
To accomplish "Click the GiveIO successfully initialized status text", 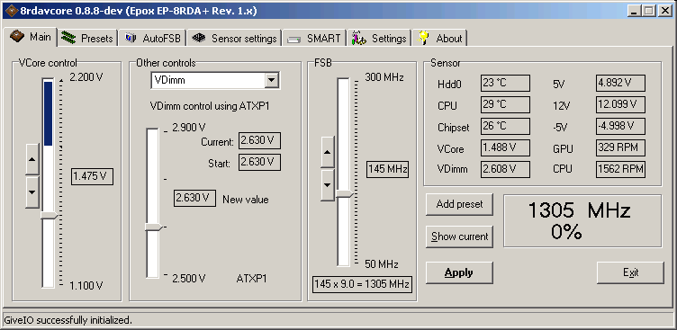I will [x=68, y=320].
